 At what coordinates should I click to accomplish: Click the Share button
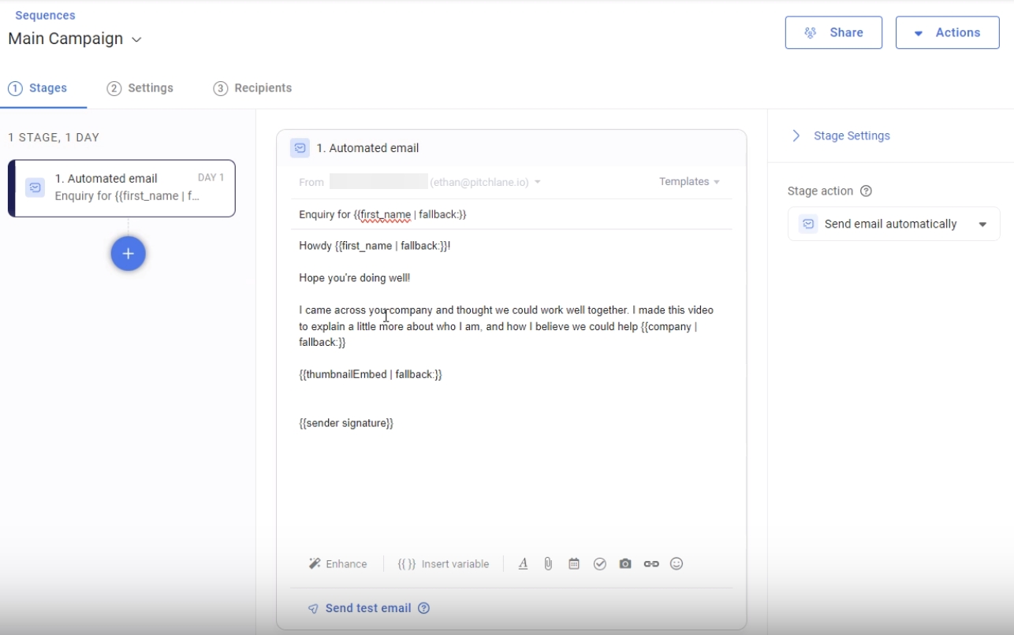tap(833, 33)
